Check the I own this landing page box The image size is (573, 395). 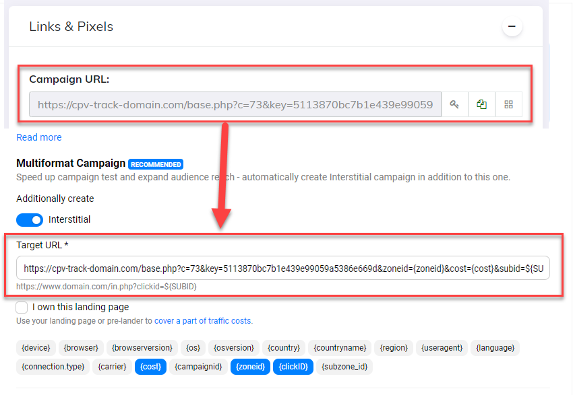click(20, 306)
